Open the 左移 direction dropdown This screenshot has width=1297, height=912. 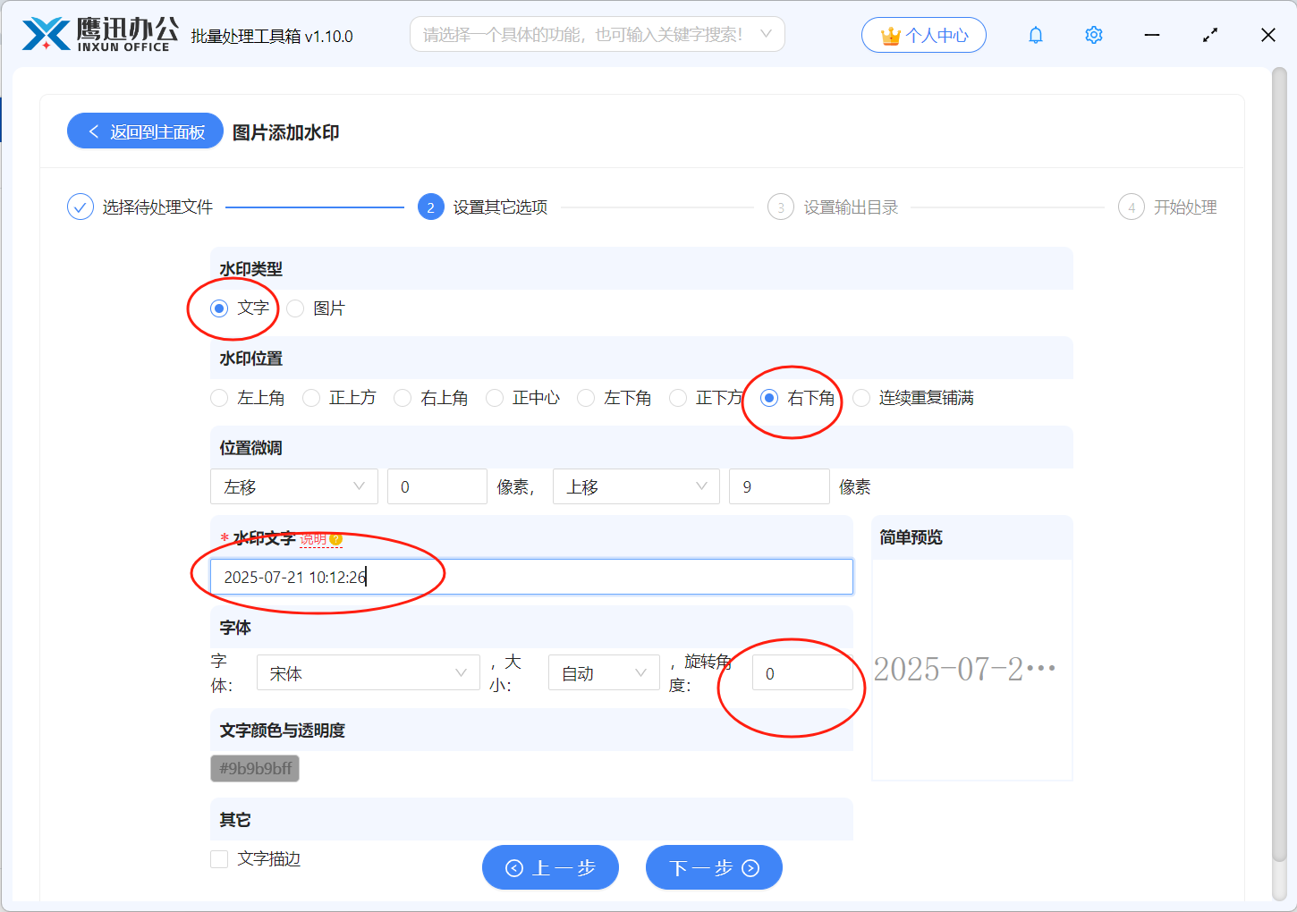[x=294, y=486]
